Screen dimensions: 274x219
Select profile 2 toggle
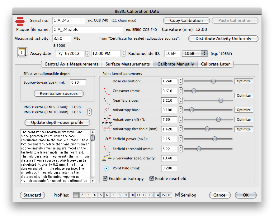point(82,195)
